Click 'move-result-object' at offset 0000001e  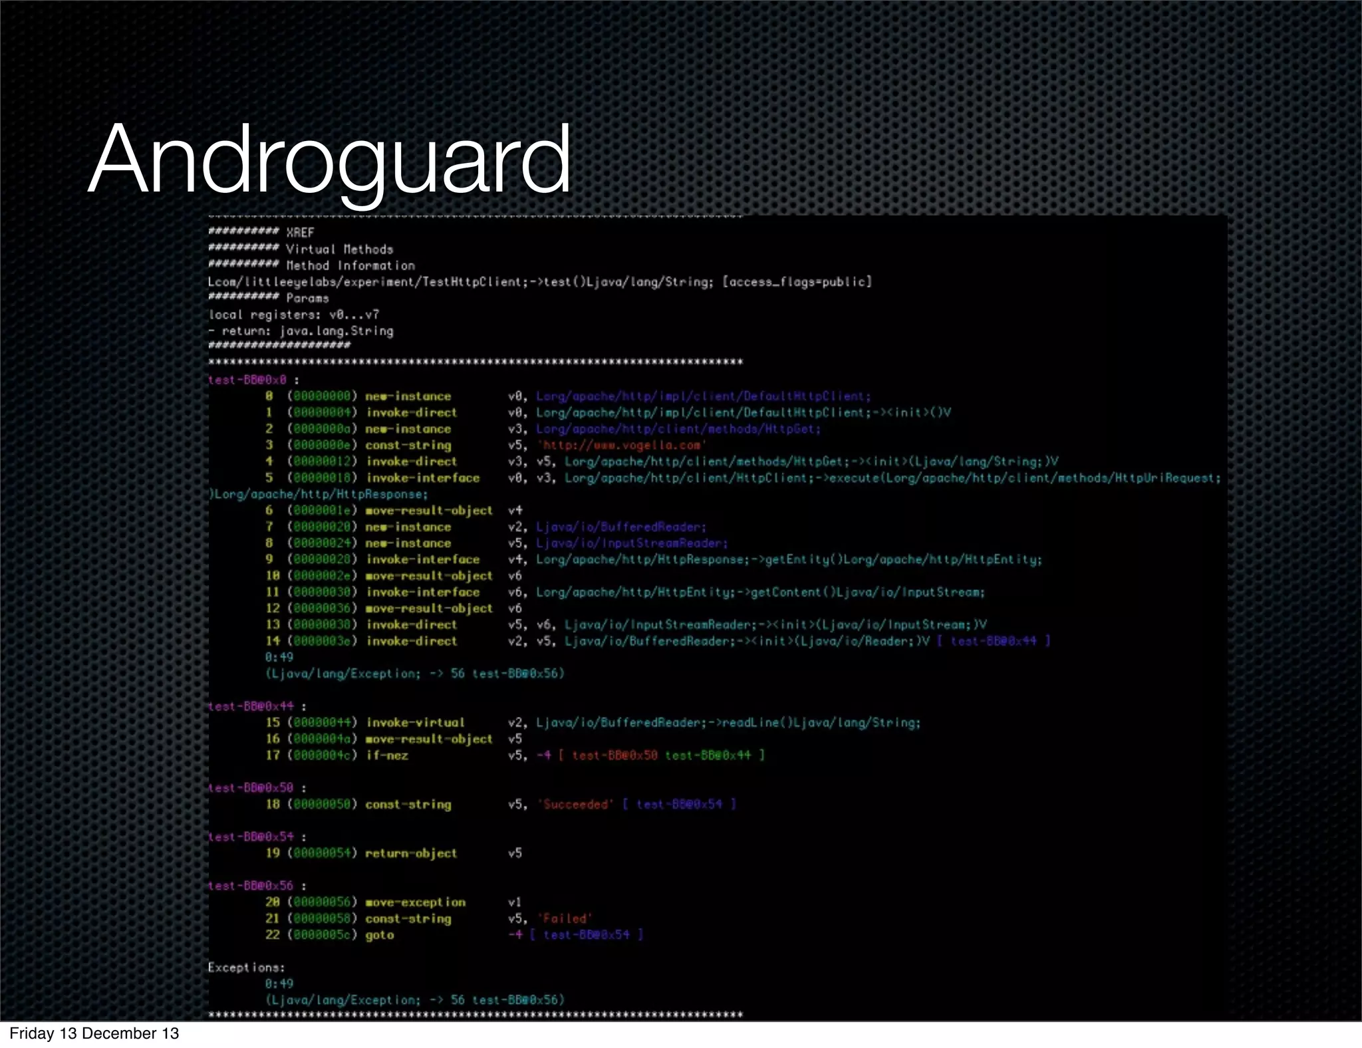429,510
